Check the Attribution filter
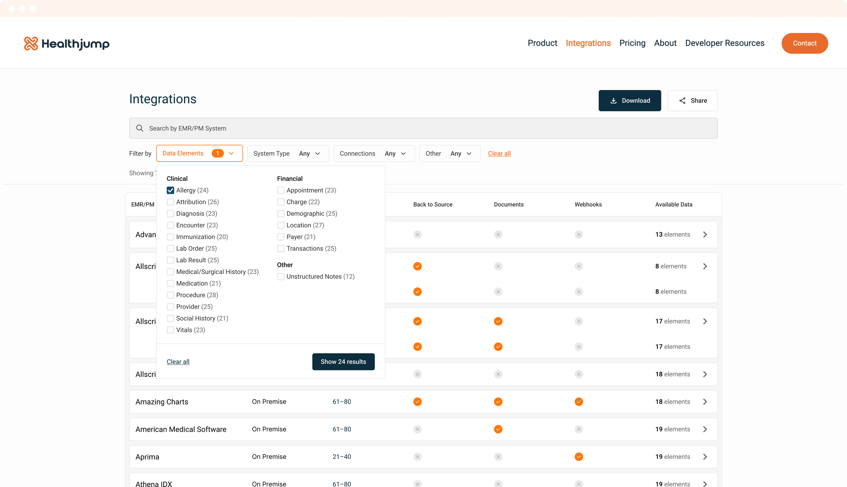This screenshot has height=487, width=847. tap(170, 202)
